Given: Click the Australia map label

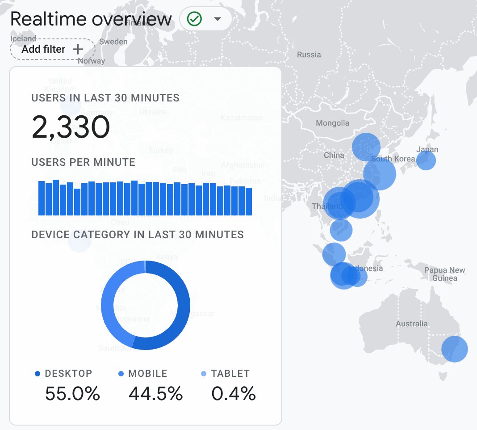Looking at the screenshot, I should click(x=412, y=324).
